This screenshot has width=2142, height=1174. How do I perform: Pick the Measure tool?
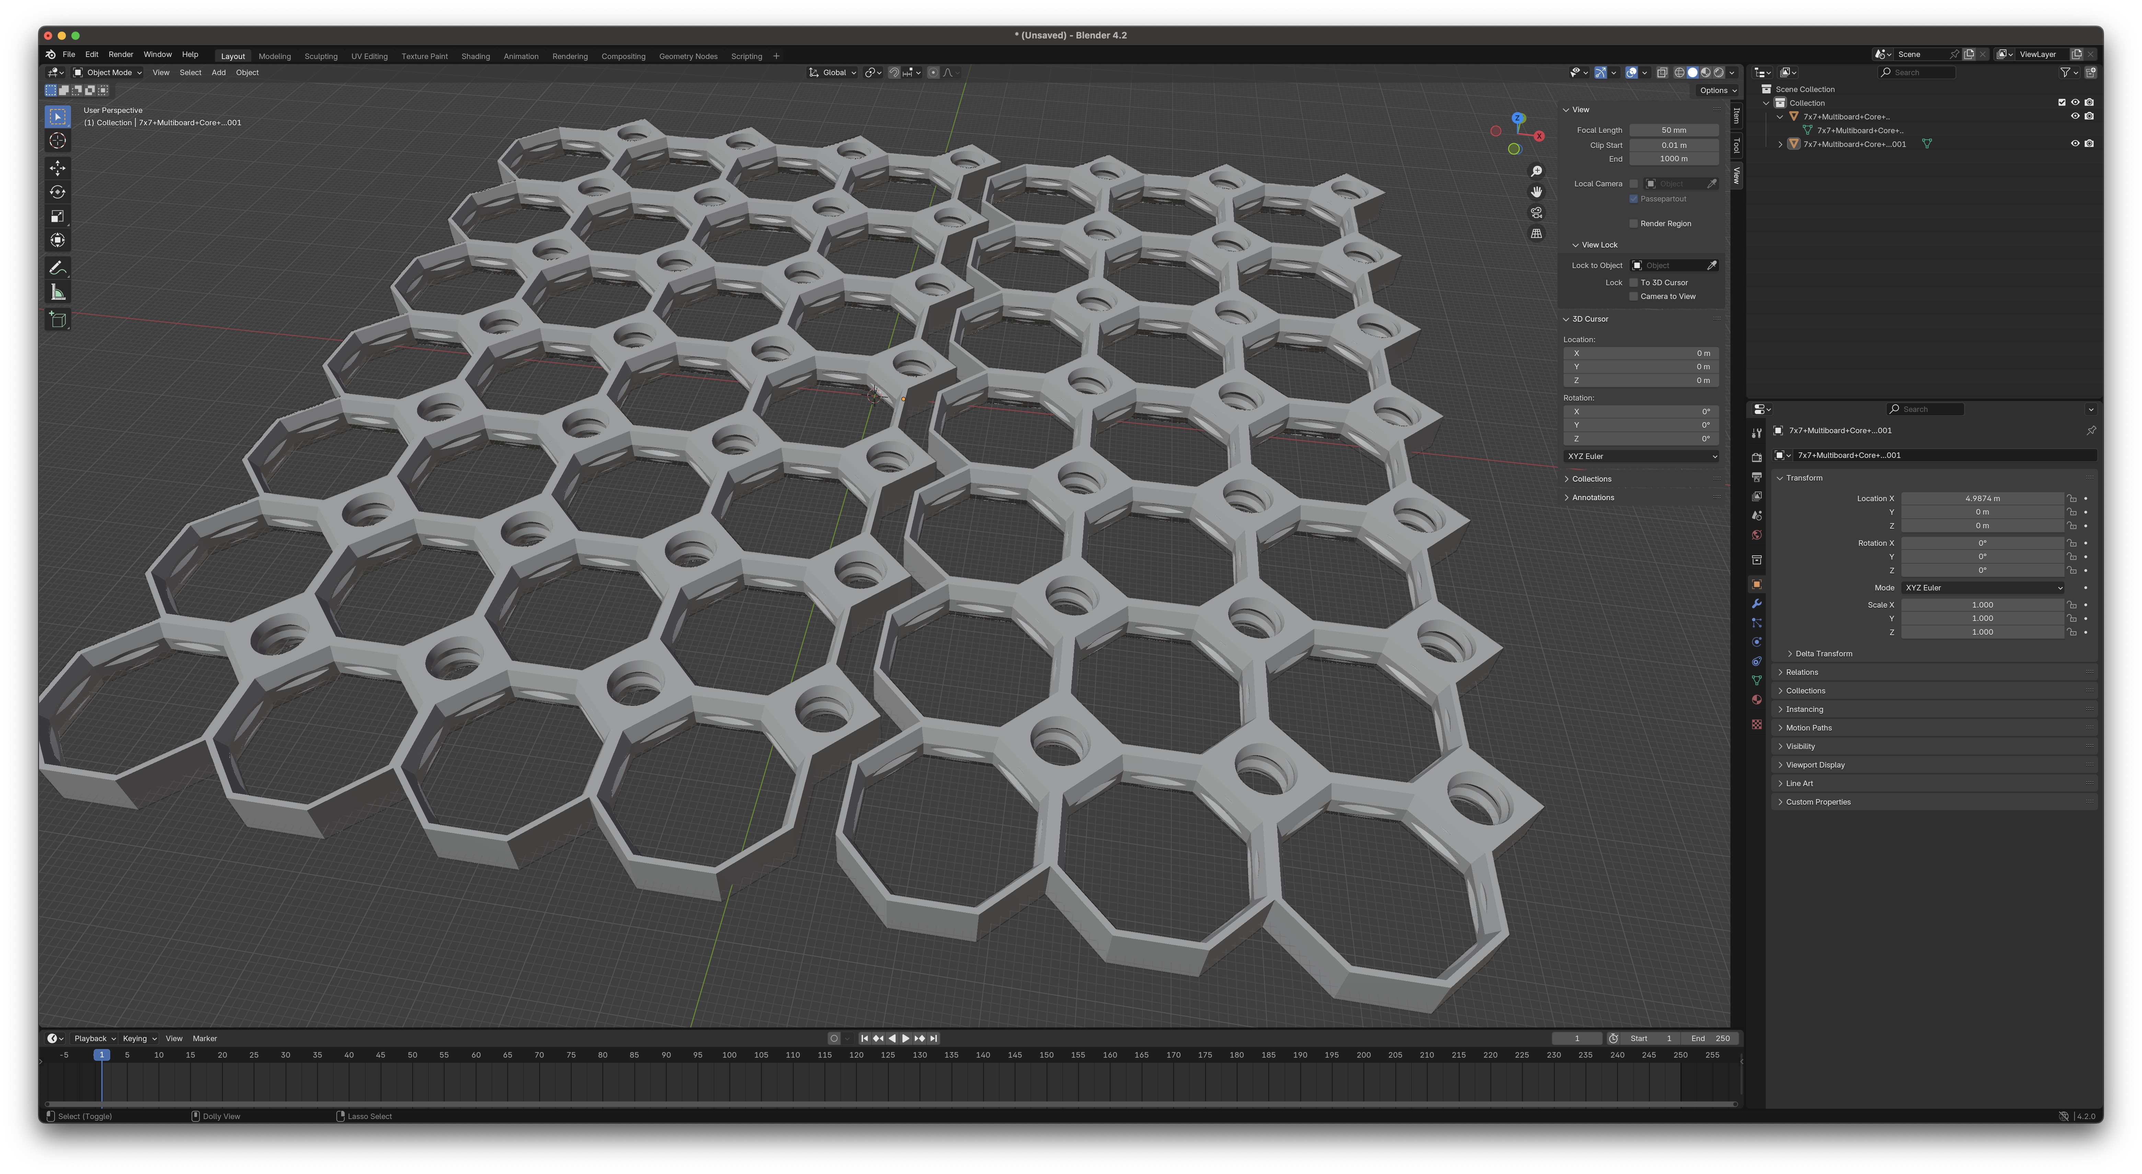(x=57, y=292)
